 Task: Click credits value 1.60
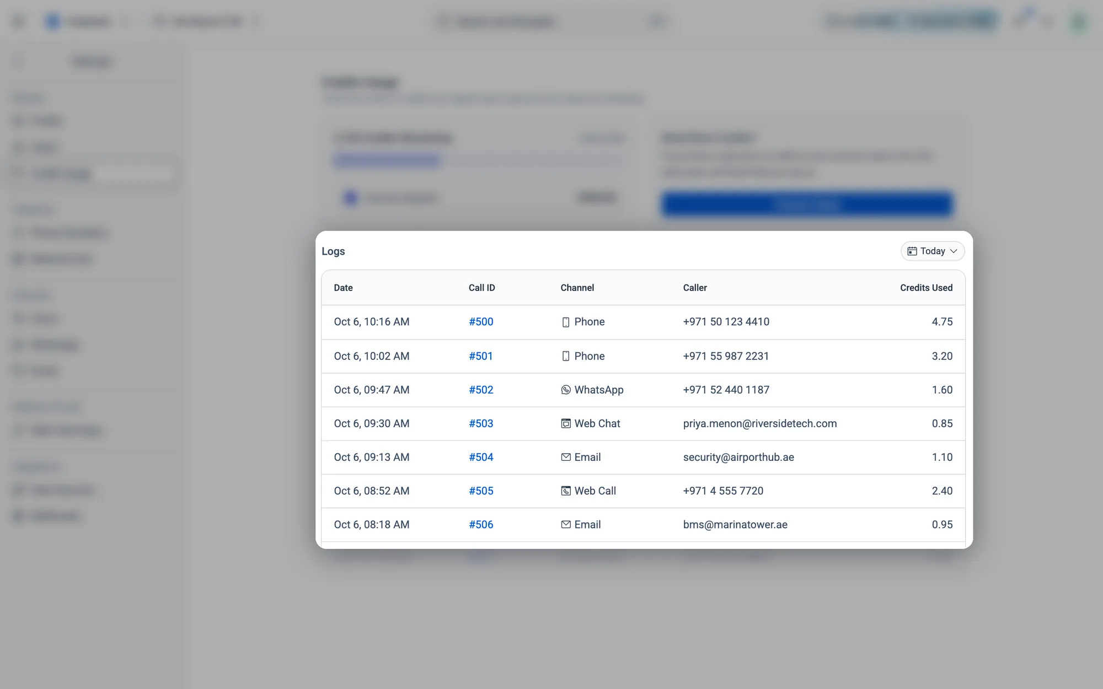coord(942,390)
